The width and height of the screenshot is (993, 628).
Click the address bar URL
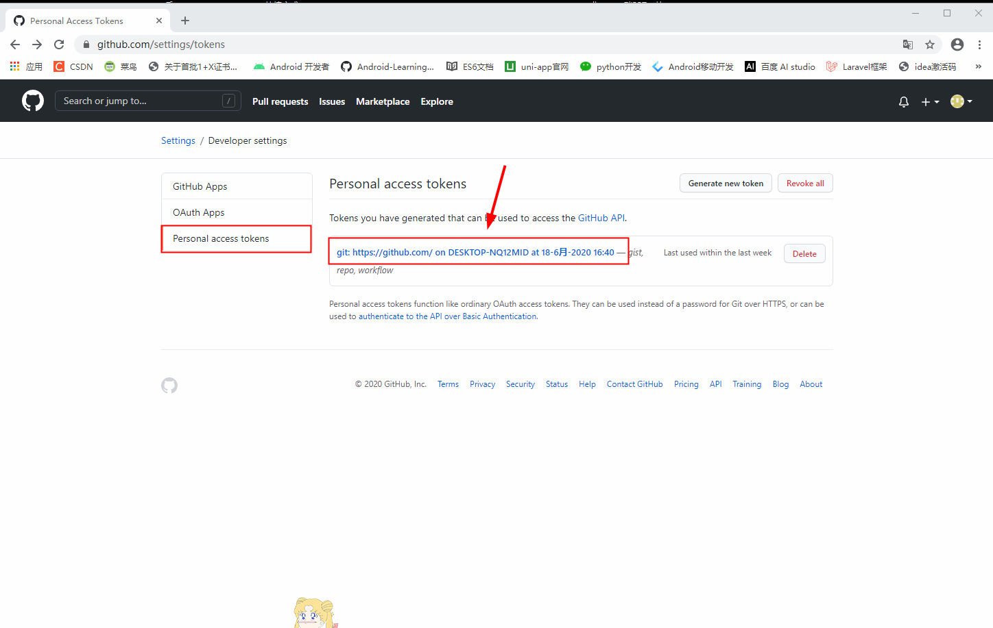click(161, 45)
